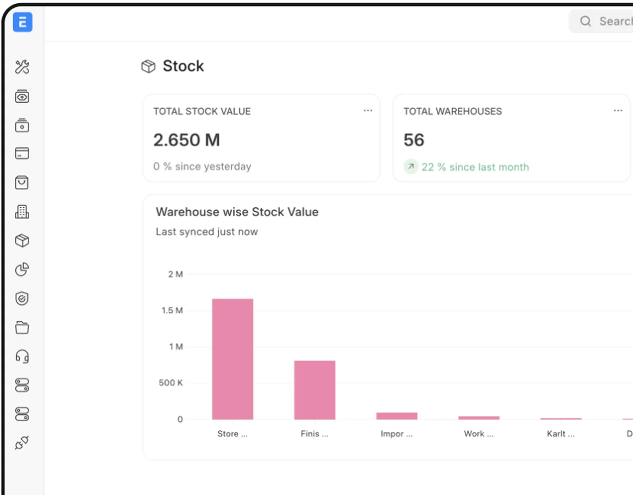The height and width of the screenshot is (495, 633).
Task: Open toggles icon just below the headset icon
Action: pyautogui.click(x=22, y=385)
